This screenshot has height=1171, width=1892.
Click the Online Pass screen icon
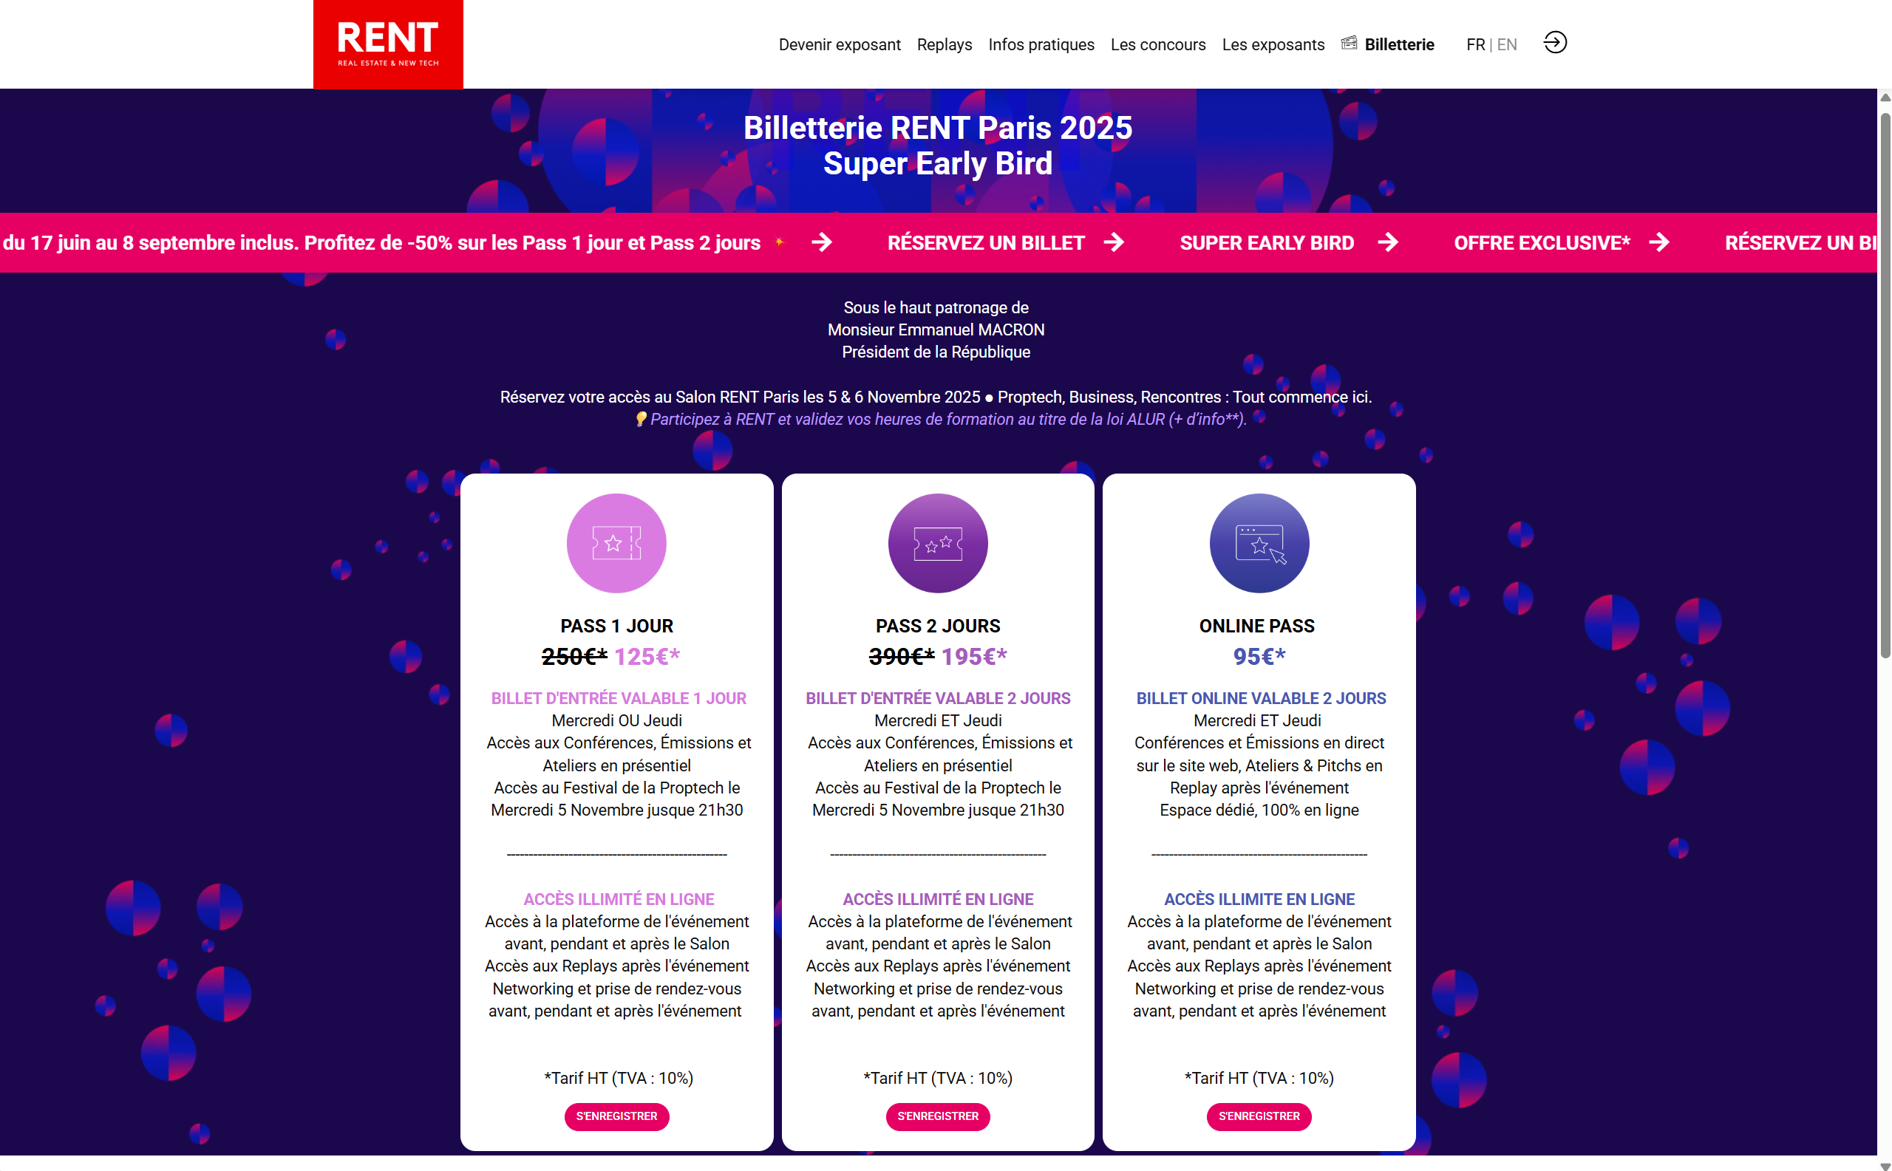(1259, 543)
